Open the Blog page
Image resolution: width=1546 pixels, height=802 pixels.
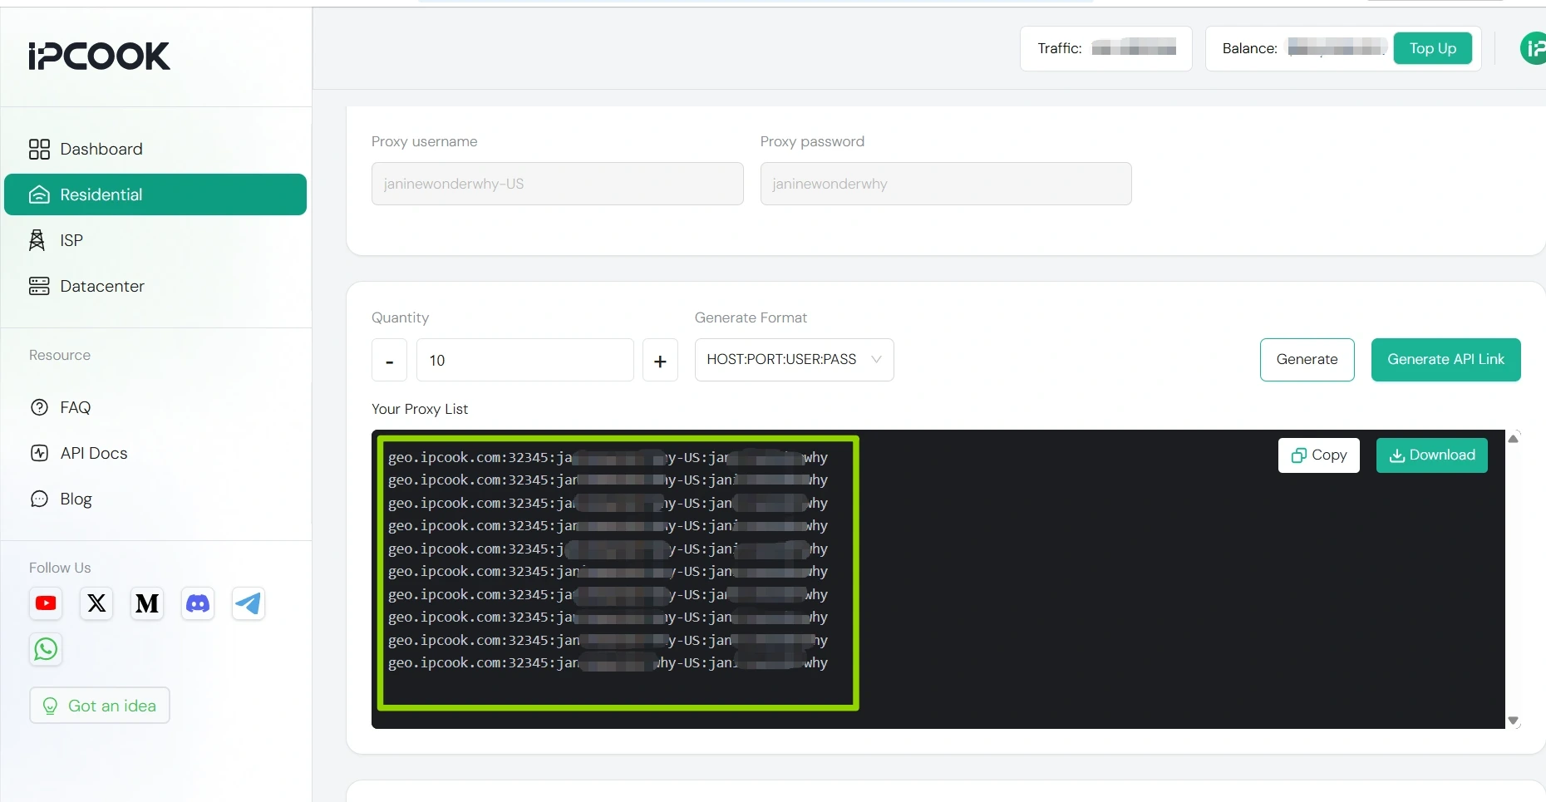click(76, 499)
